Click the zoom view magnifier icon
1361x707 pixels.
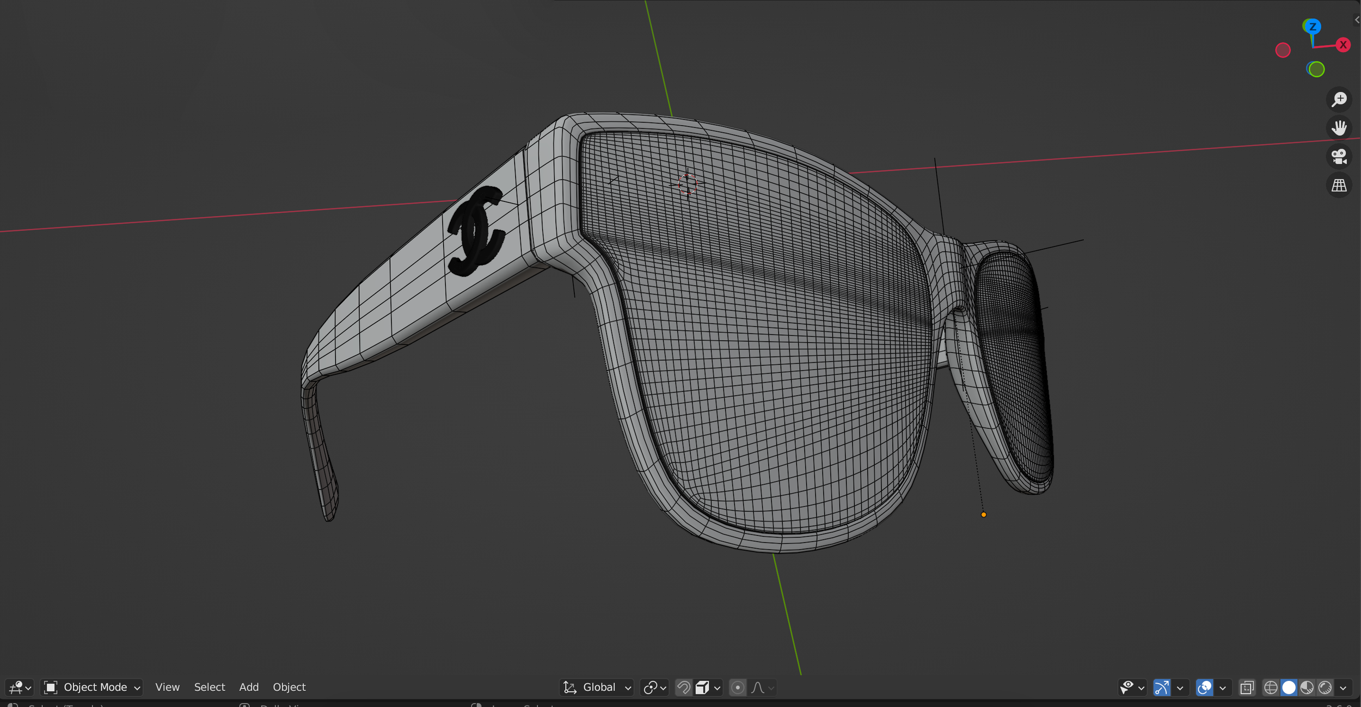1339,100
